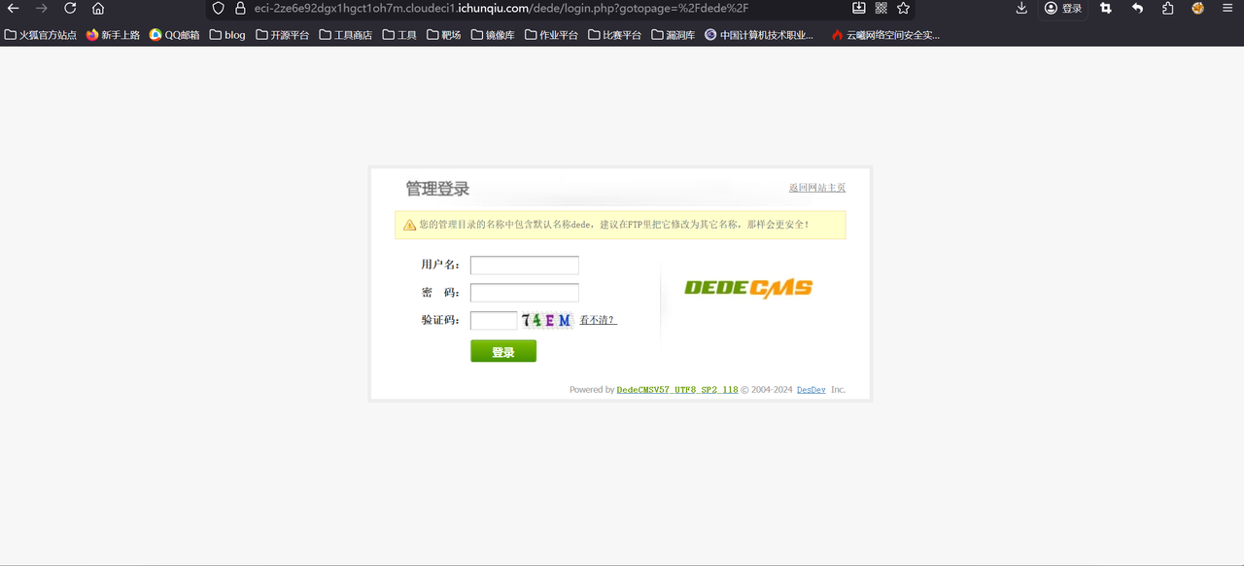Click the 74EM captcha image

(547, 320)
